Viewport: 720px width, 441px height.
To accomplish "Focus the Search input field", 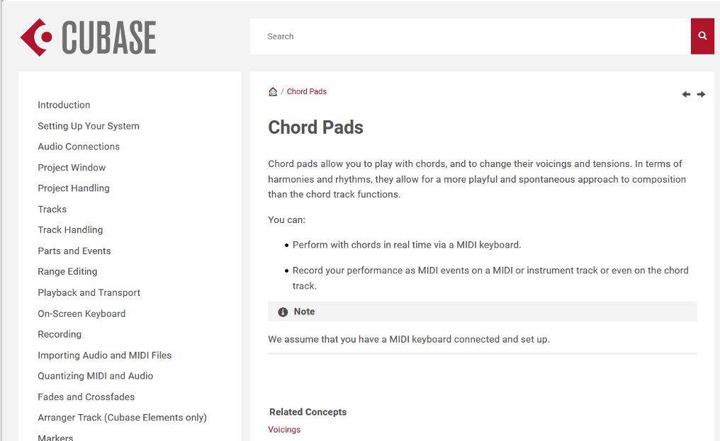I will 471,36.
